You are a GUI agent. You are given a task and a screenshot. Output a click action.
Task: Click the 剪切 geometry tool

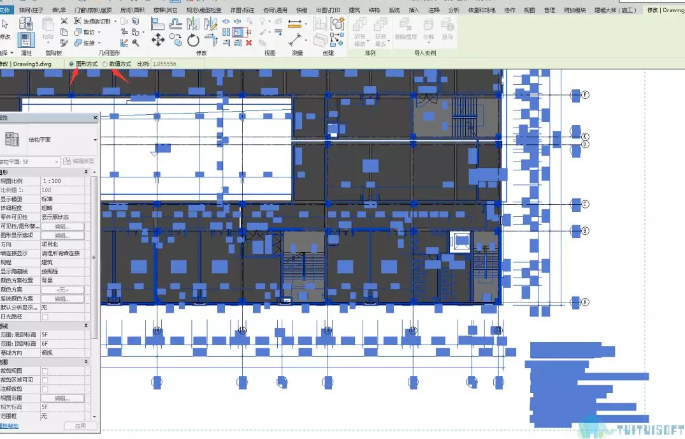point(85,32)
